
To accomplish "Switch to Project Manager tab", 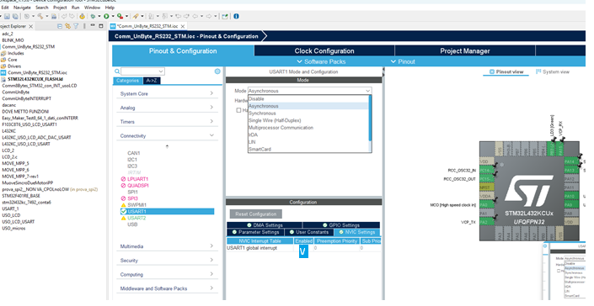I will pos(465,51).
